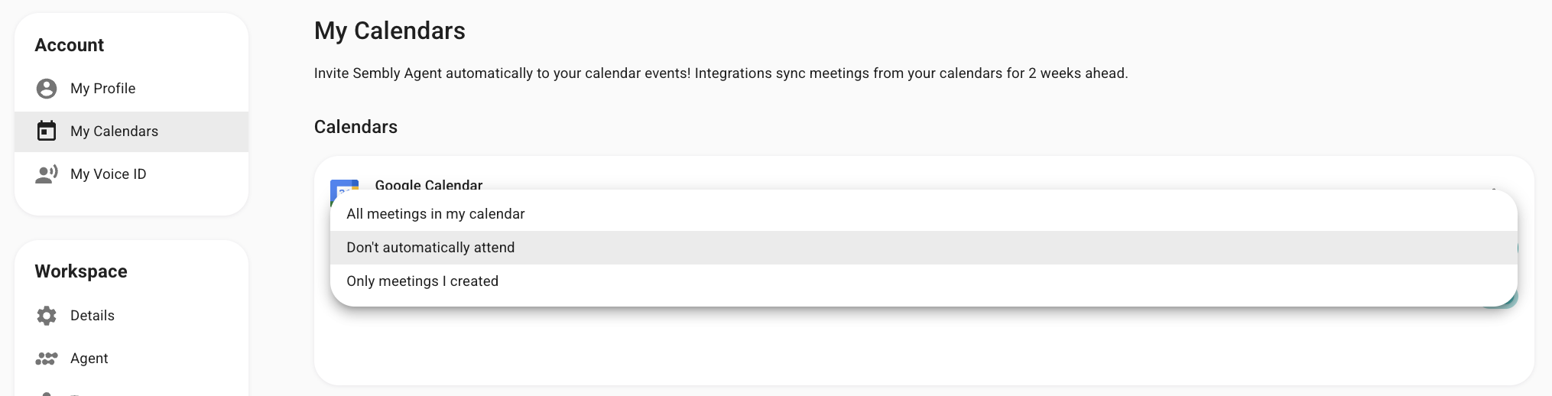Open the workspace Details label
Image resolution: width=1552 pixels, height=396 pixels.
coord(92,316)
